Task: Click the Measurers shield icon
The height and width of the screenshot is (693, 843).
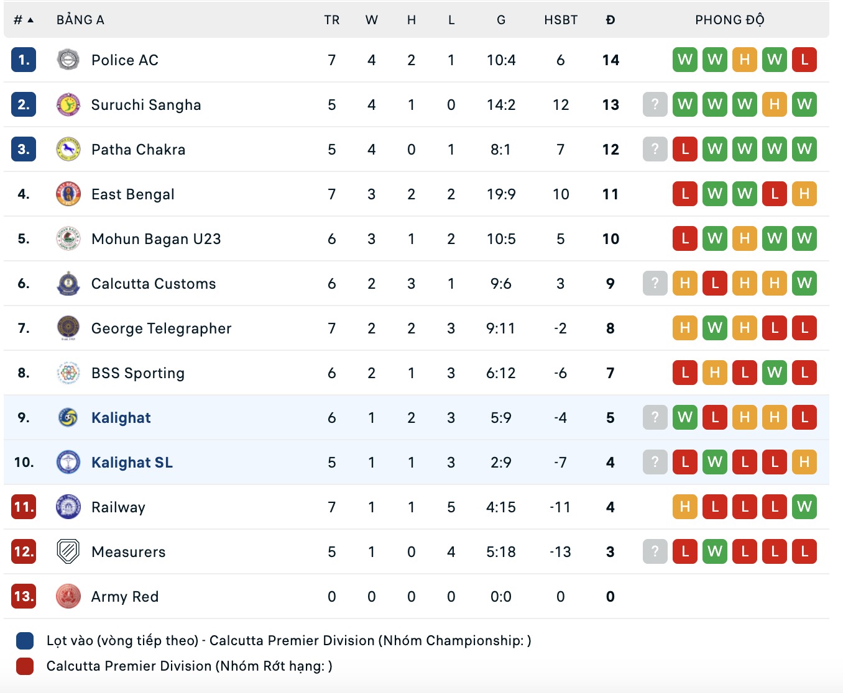Action: [x=68, y=551]
